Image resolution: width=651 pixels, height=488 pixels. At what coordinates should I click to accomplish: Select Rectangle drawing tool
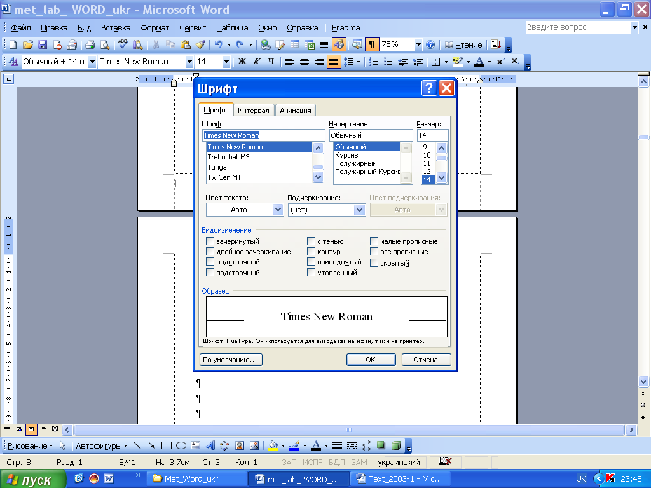coord(167,445)
